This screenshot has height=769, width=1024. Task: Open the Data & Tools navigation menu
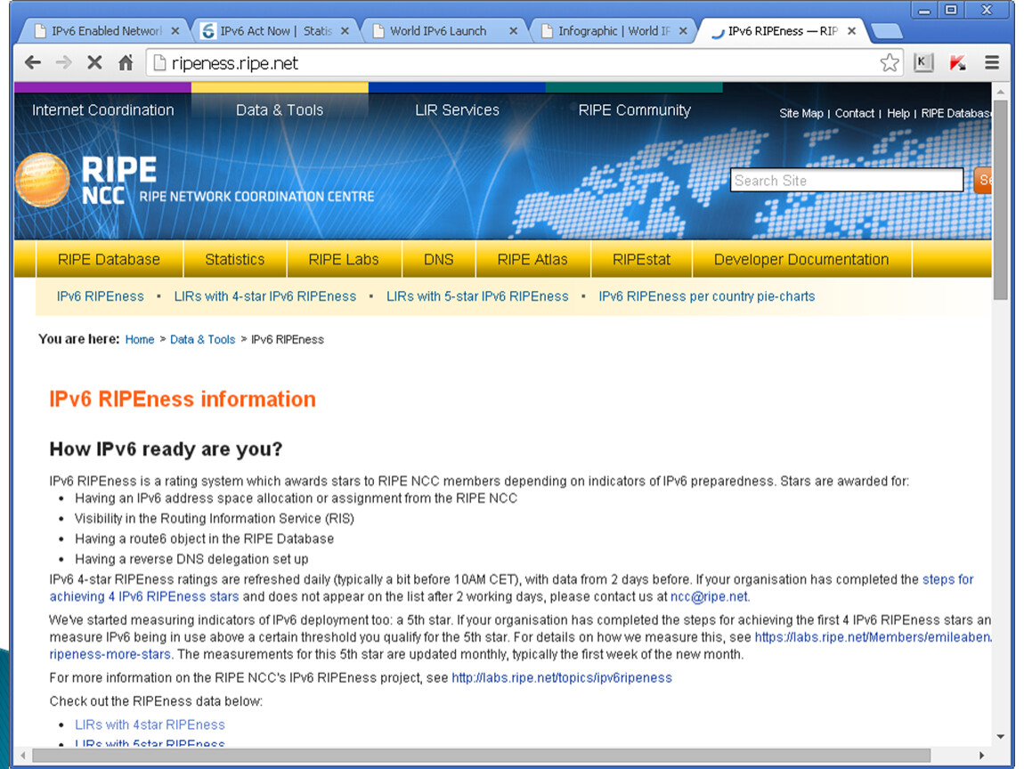click(280, 110)
